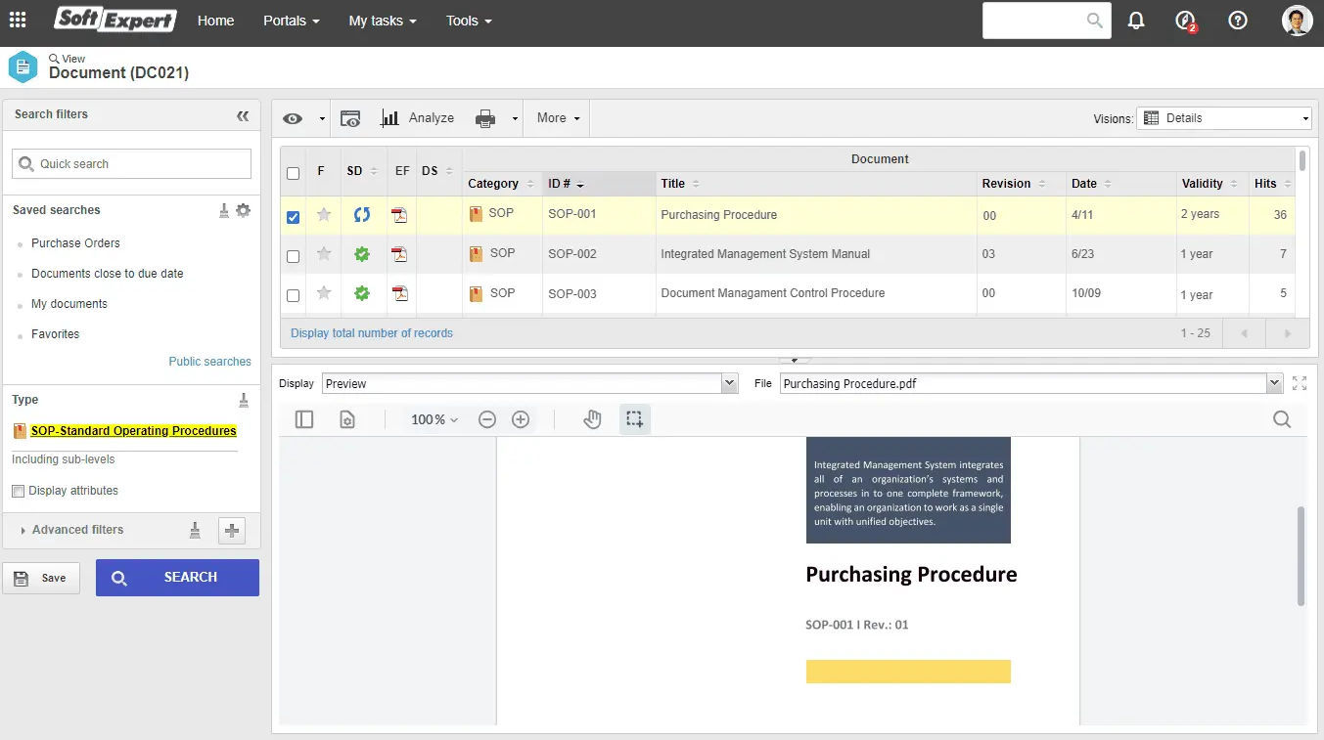The image size is (1324, 740).
Task: Open the Analyze chart tool
Action: (419, 117)
